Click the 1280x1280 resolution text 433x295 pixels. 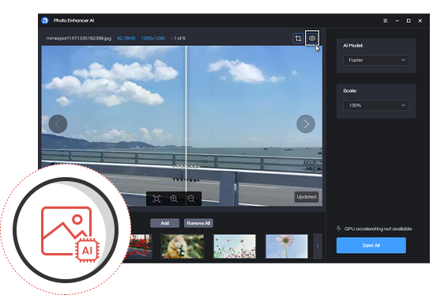tap(153, 38)
